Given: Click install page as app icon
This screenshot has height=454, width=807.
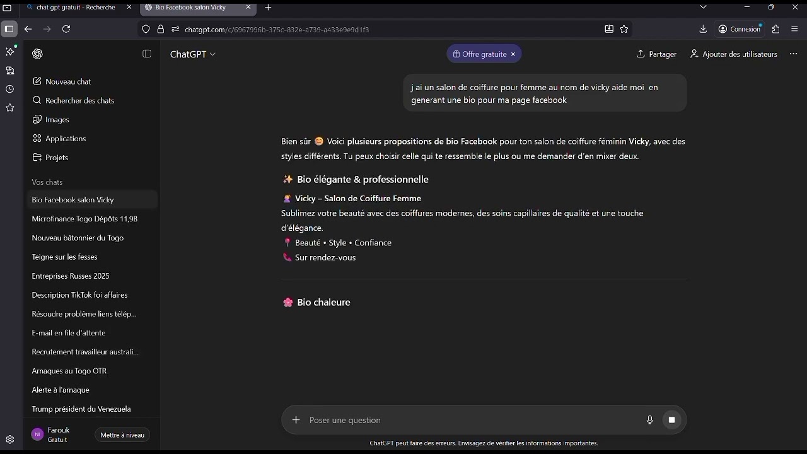Looking at the screenshot, I should click(x=609, y=29).
